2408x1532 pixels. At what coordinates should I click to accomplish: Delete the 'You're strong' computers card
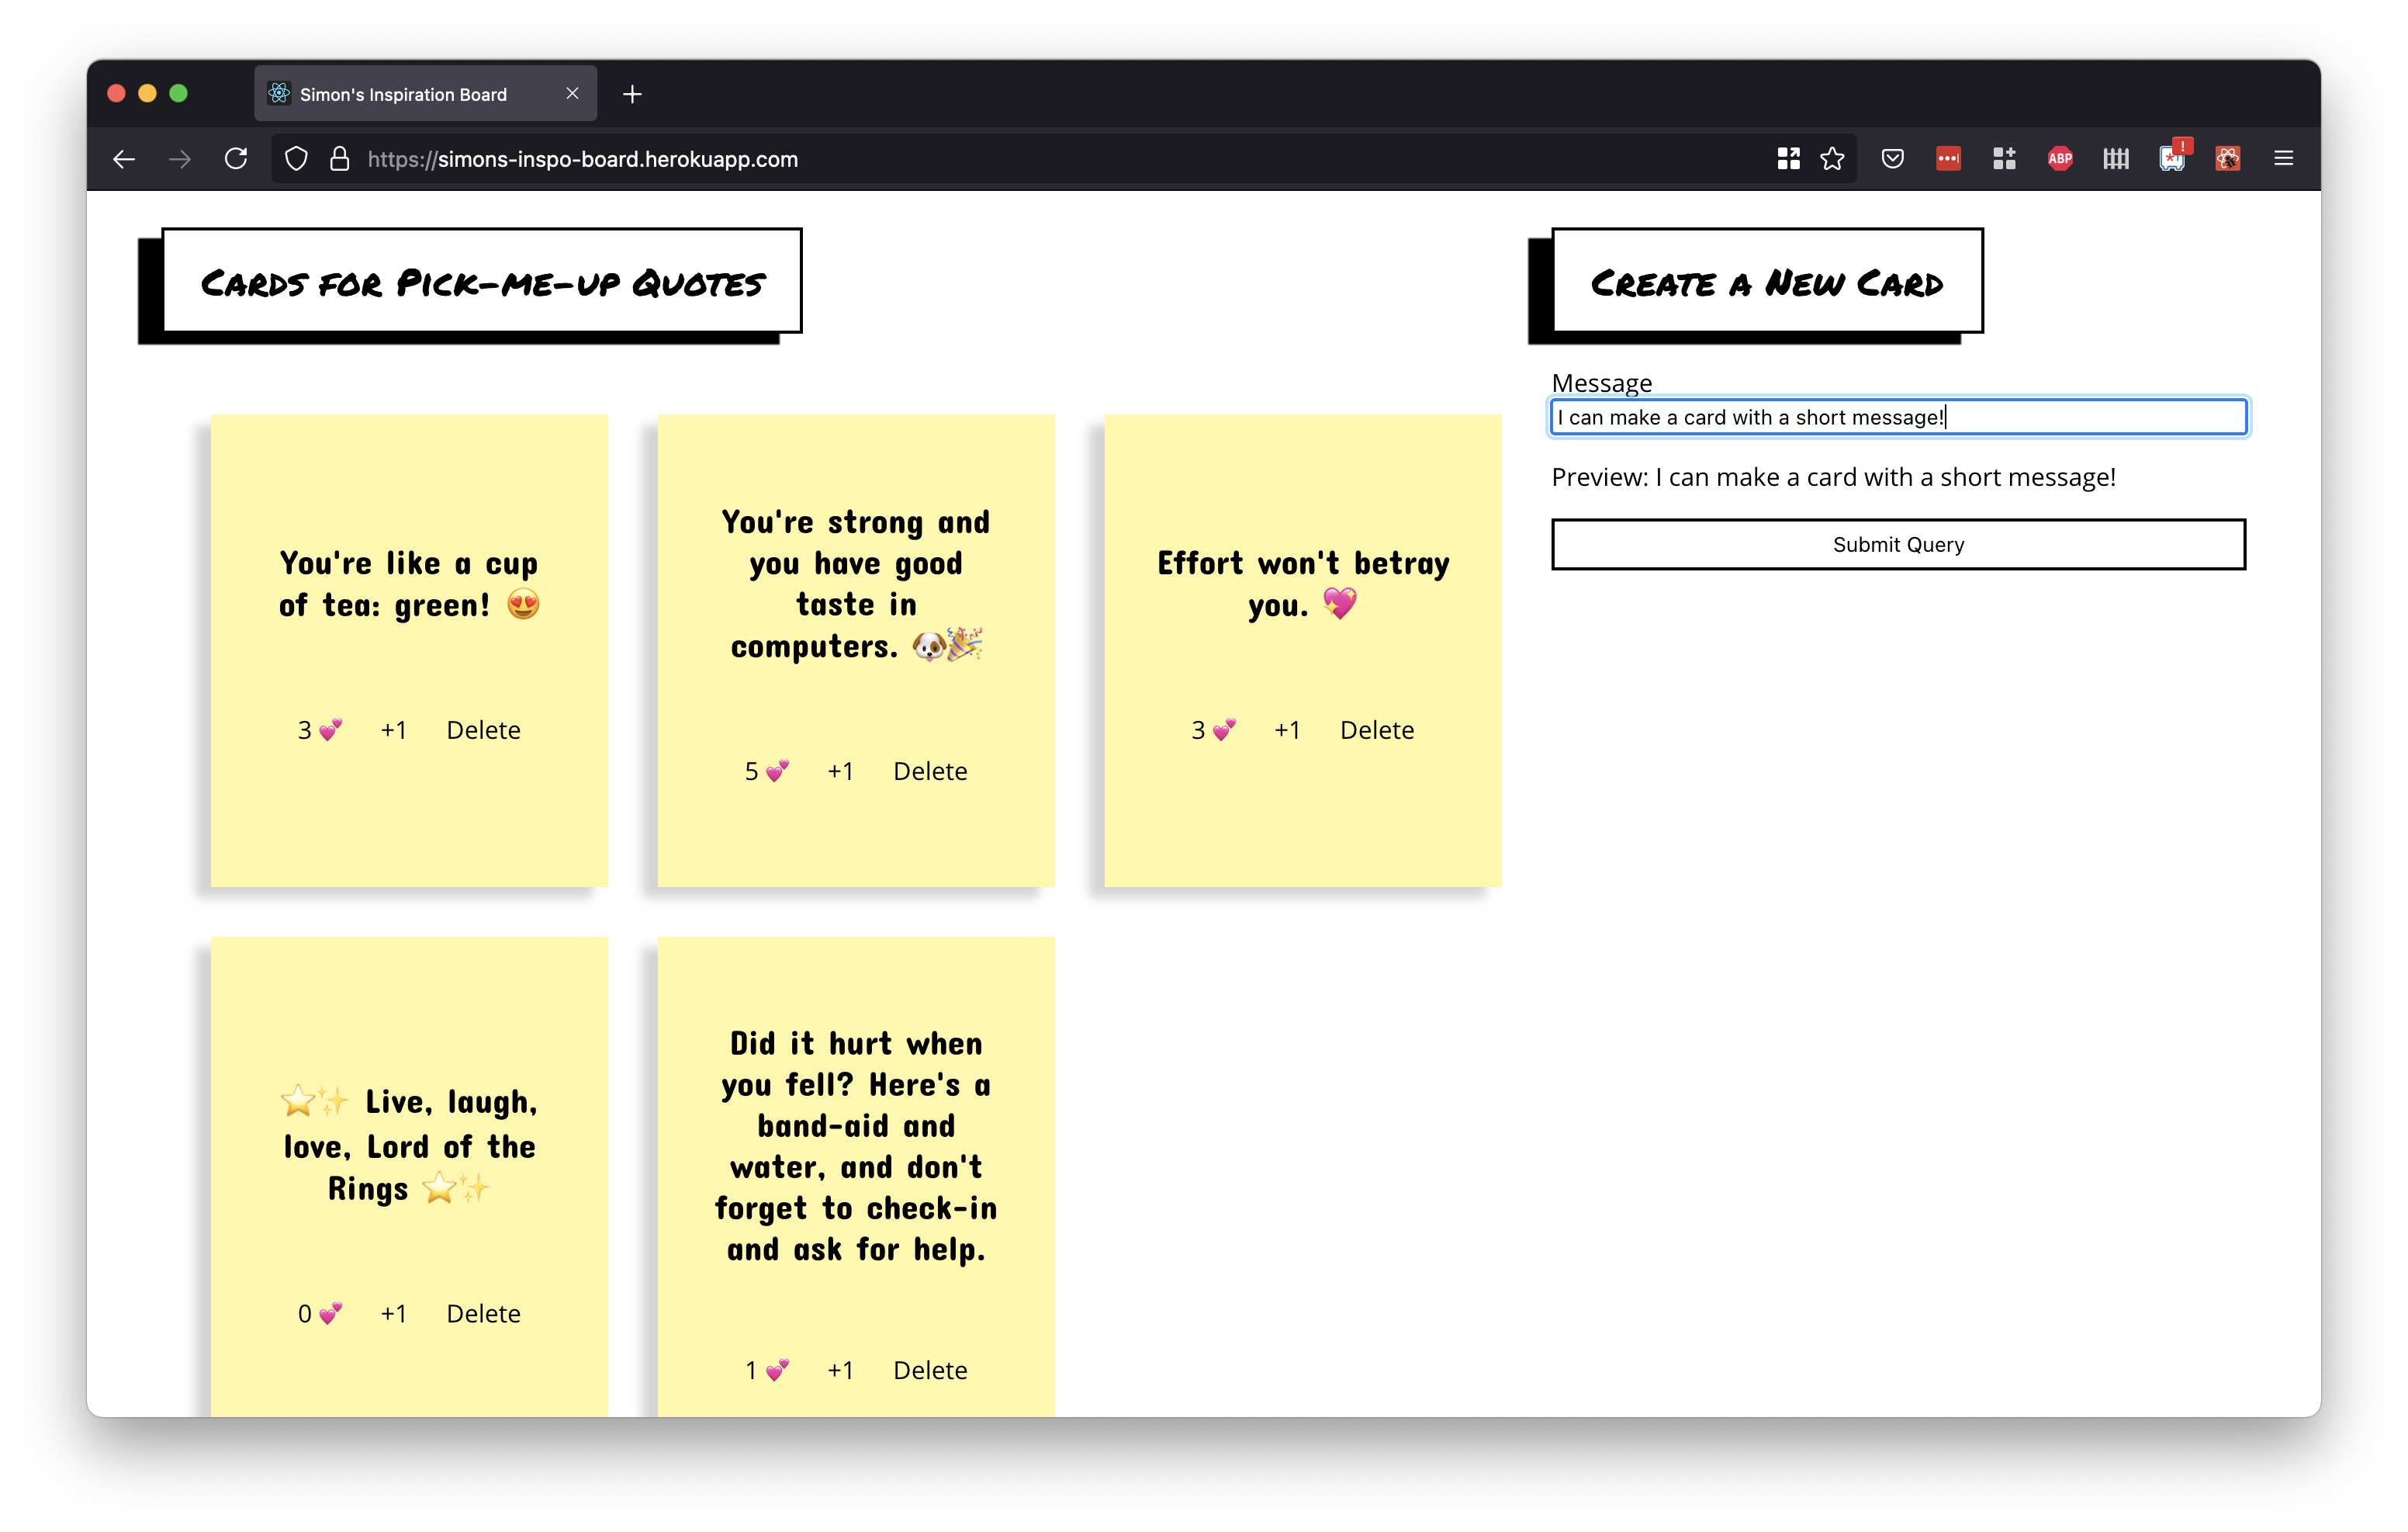click(x=929, y=771)
